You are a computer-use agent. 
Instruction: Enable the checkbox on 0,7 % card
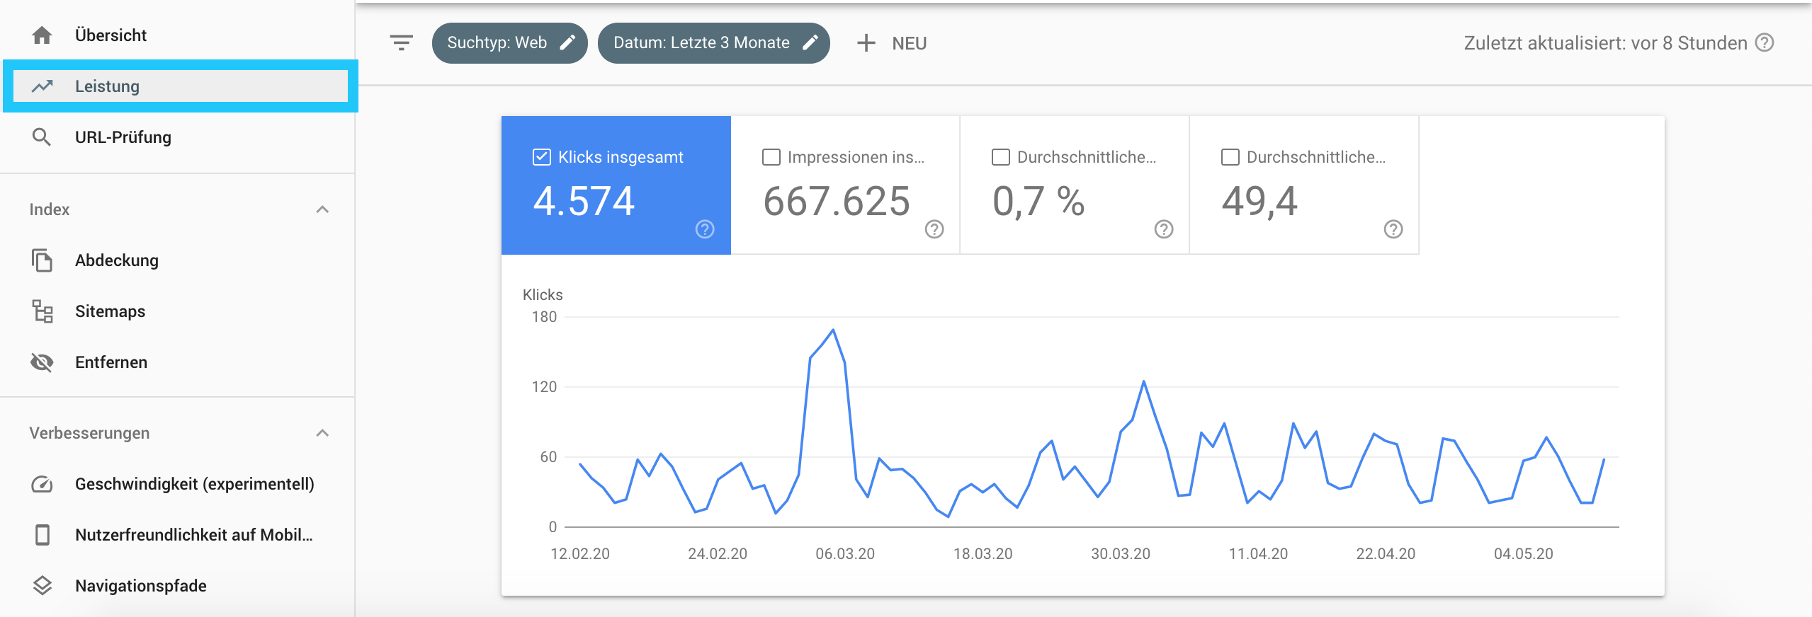[x=1001, y=157]
